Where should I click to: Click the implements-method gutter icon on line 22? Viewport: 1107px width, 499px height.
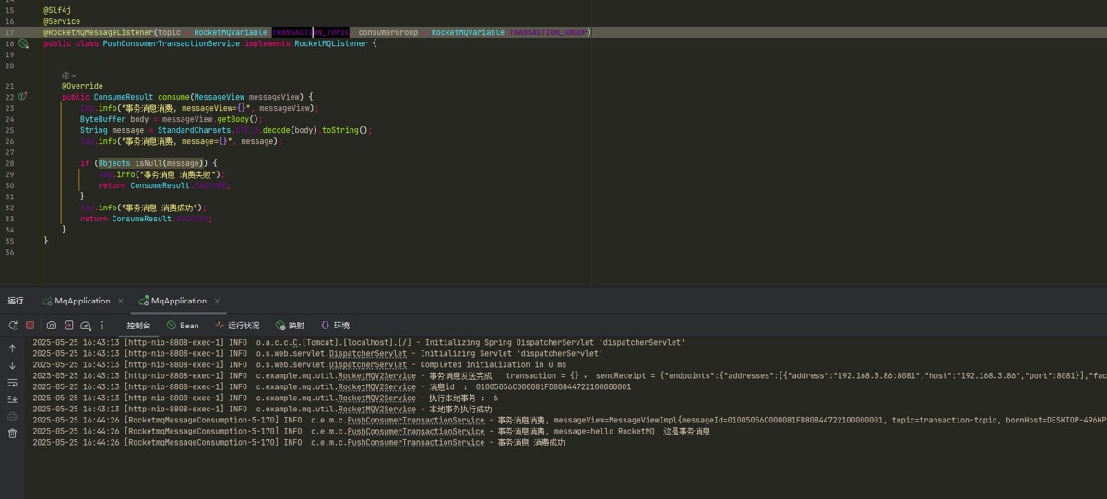coord(23,96)
